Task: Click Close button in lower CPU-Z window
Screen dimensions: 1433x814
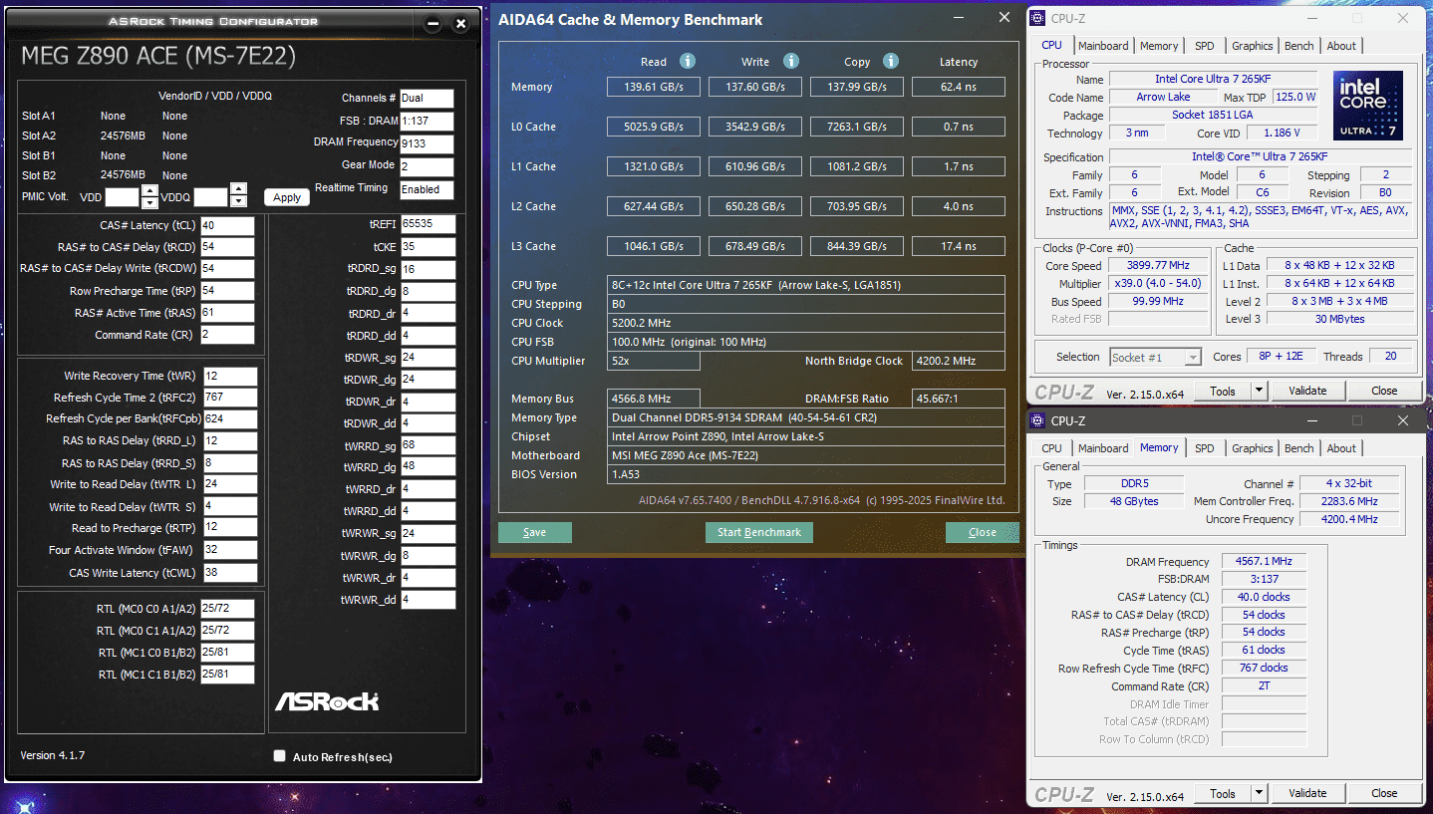Action: click(1384, 793)
